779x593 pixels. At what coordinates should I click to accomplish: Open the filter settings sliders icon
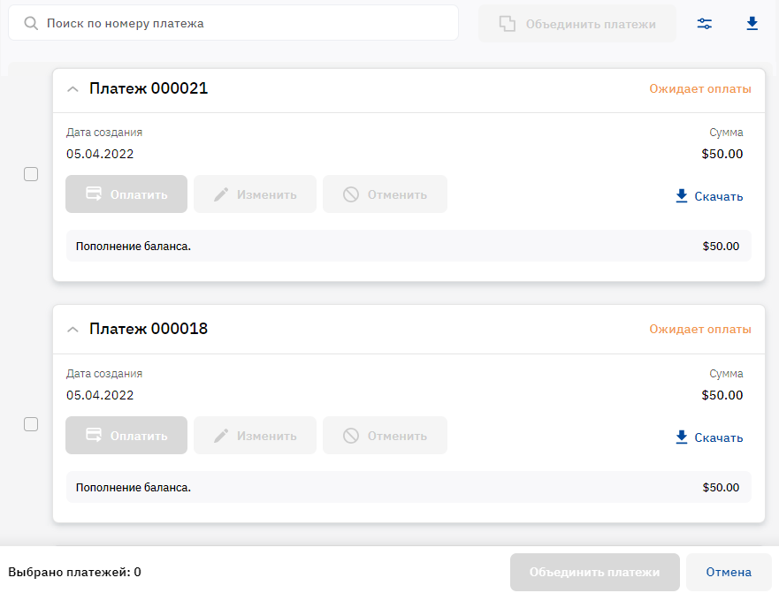click(x=705, y=23)
